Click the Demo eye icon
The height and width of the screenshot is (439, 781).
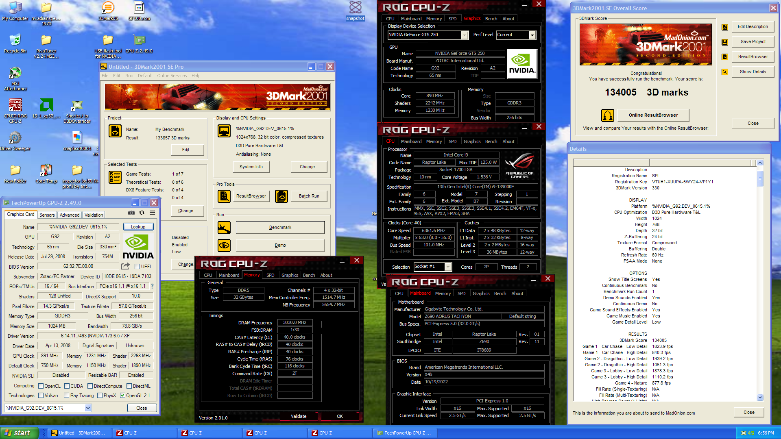point(224,246)
